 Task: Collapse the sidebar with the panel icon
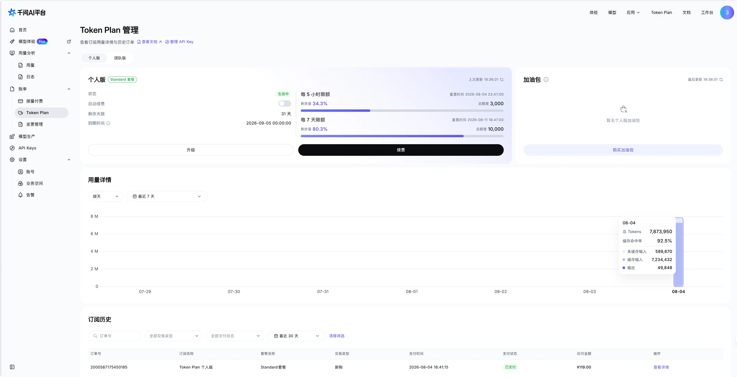tap(12, 367)
